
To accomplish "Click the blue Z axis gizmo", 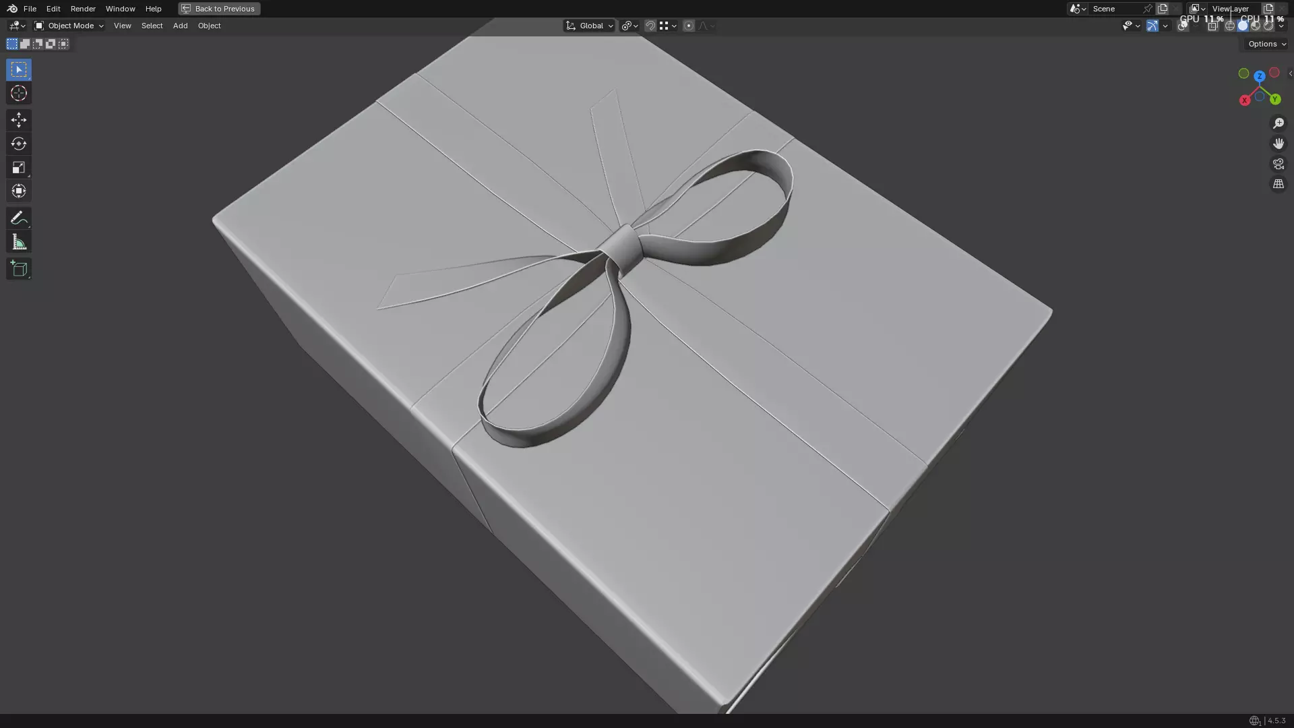I will (1259, 76).
